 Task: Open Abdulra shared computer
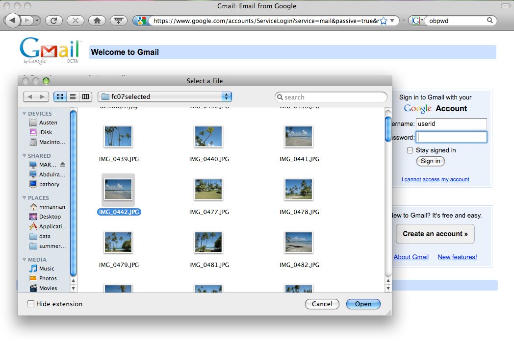coord(47,174)
